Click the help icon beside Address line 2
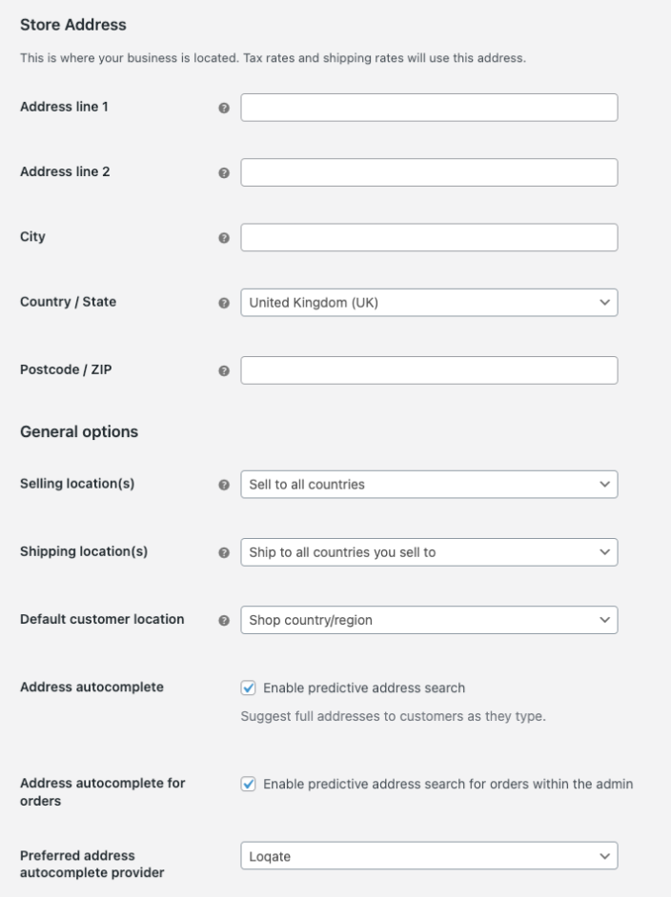 (225, 173)
